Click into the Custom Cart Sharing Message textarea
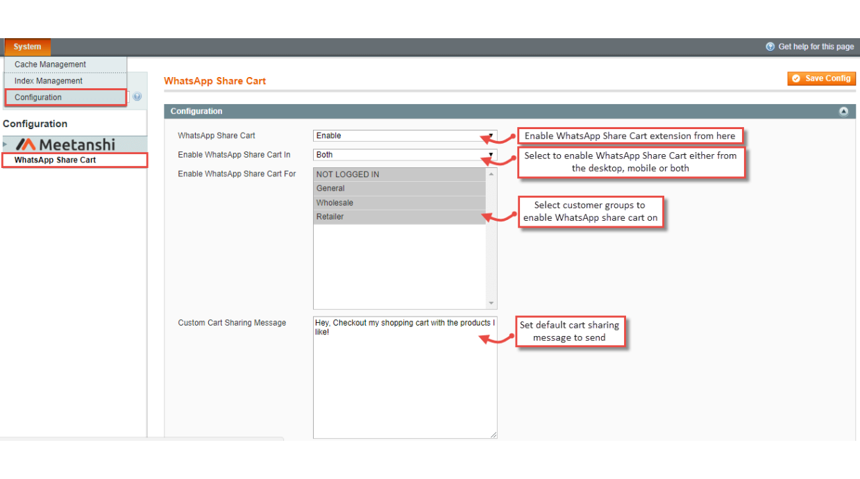The image size is (860, 479). click(405, 377)
